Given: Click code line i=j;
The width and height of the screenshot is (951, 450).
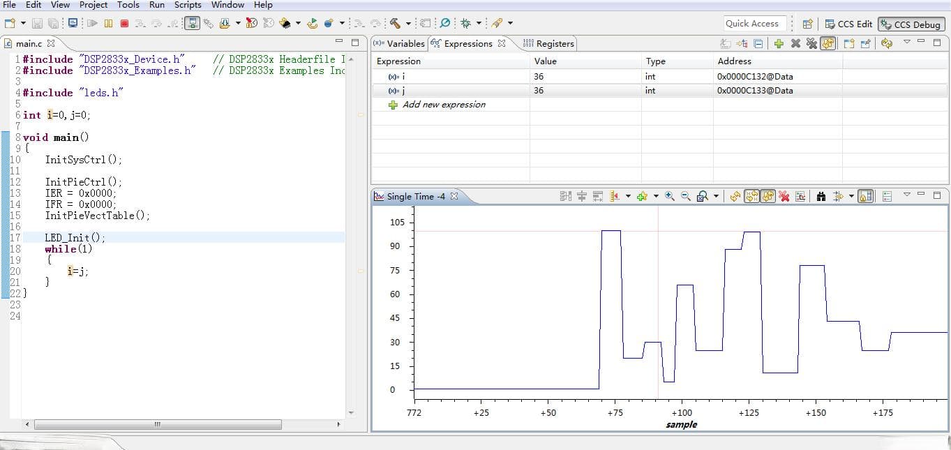Looking at the screenshot, I should click(x=78, y=271).
